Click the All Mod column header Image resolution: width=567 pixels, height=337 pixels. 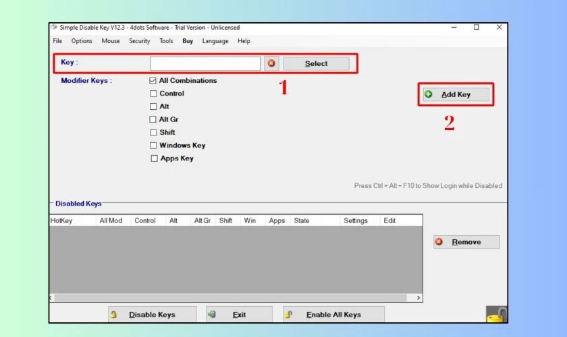click(113, 220)
